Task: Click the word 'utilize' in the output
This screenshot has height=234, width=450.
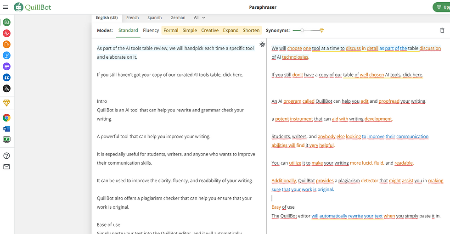Action: pyautogui.click(x=295, y=163)
